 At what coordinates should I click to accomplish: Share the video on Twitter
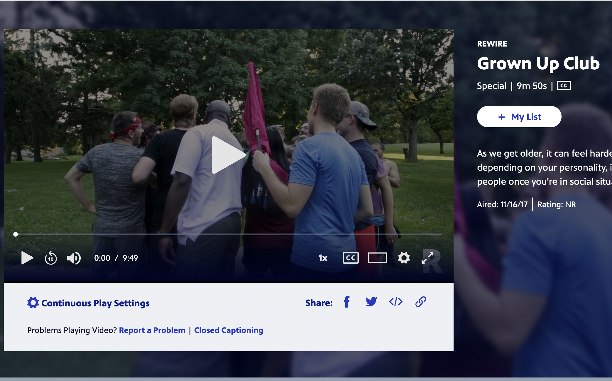371,302
